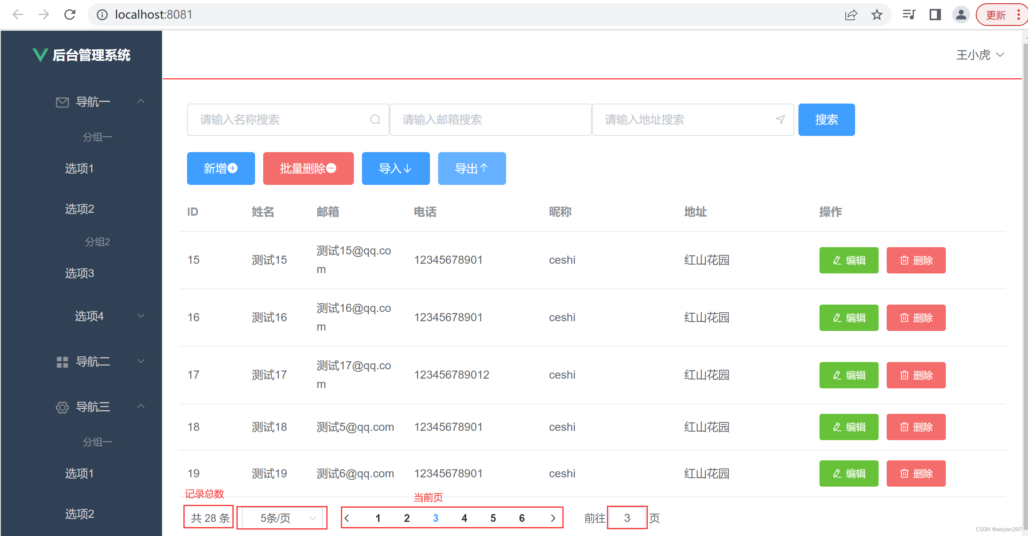Viewport: 1028px width, 536px height.
Task: Expand the 选项4 submenu
Action: click(x=140, y=316)
